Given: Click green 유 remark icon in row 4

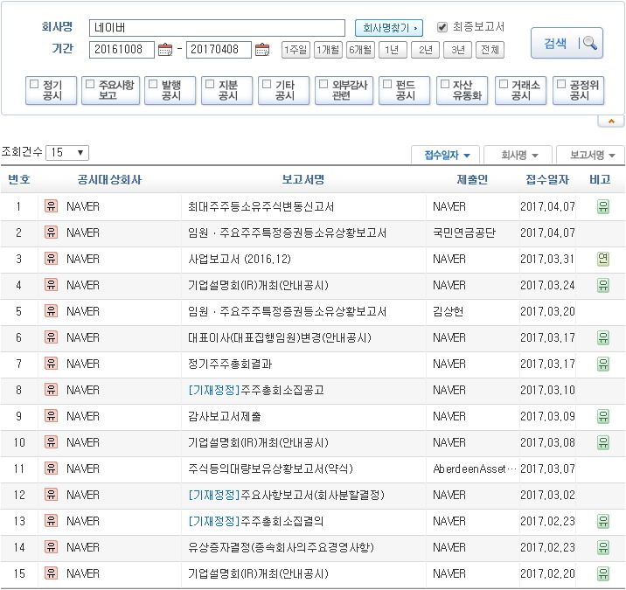Looking at the screenshot, I should click(603, 285).
